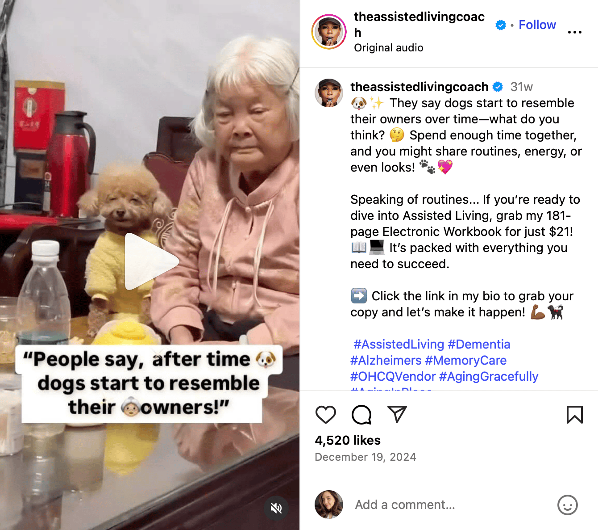Open the #OHCQVendor hashtag link
Image resolution: width=598 pixels, height=530 pixels.
coord(393,376)
